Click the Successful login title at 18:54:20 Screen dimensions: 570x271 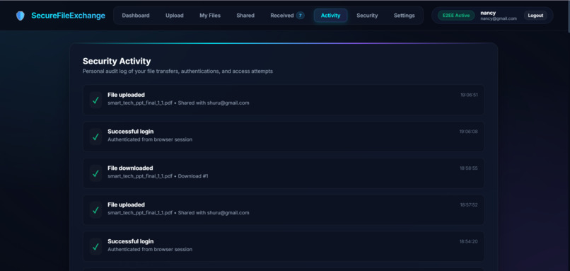(131, 241)
